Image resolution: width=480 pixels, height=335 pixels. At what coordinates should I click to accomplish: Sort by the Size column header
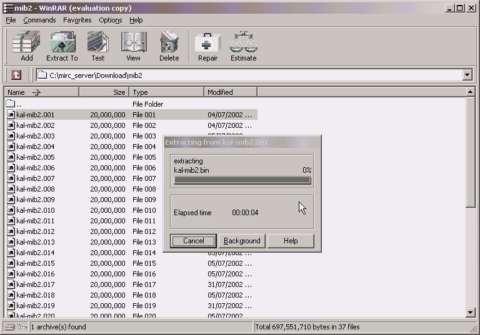(104, 92)
